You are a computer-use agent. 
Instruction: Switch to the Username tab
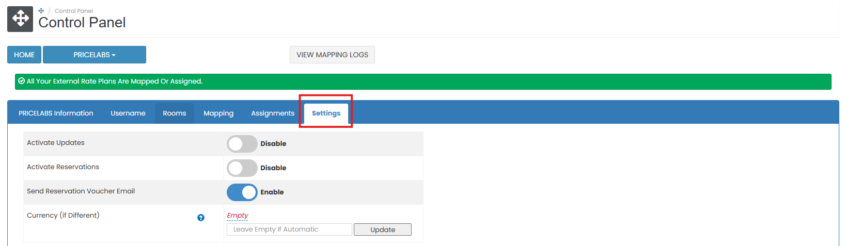(128, 113)
